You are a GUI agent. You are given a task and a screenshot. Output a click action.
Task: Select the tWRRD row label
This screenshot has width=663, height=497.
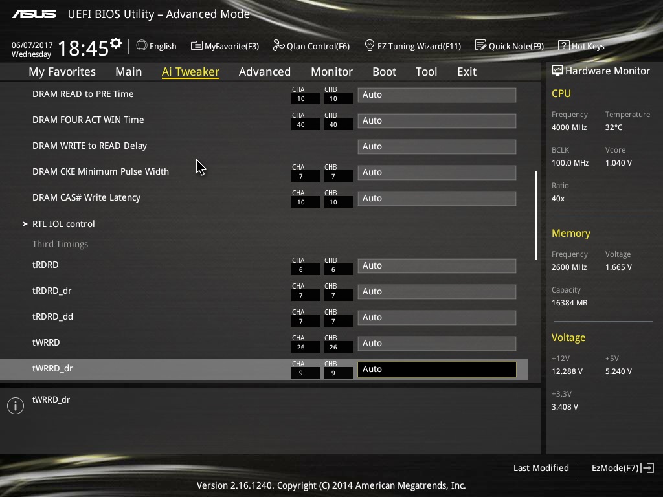tap(46, 342)
